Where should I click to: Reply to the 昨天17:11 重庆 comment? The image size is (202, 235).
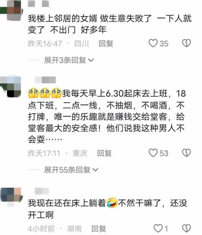[104, 153]
